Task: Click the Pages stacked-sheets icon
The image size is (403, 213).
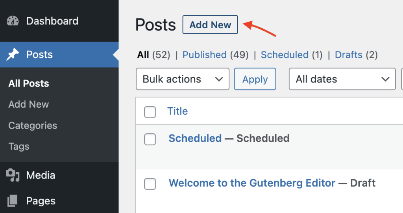Action: point(13,201)
